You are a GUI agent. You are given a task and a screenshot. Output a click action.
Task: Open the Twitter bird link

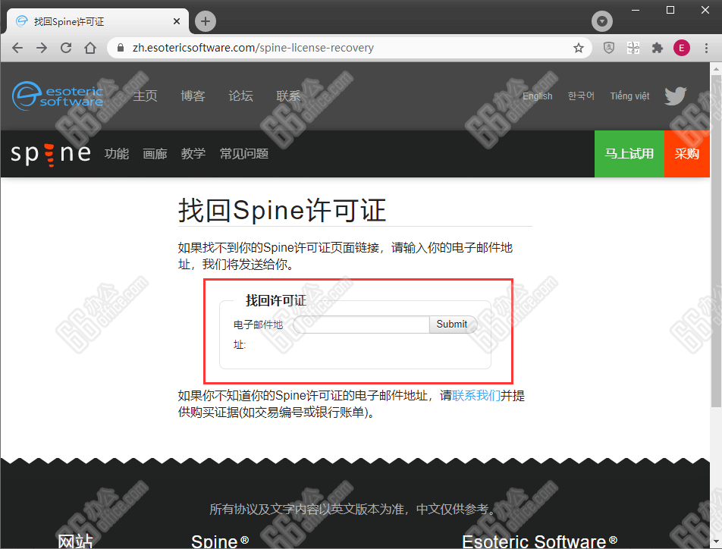pyautogui.click(x=676, y=96)
